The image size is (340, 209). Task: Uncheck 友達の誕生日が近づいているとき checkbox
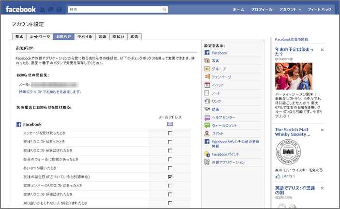[170, 177]
